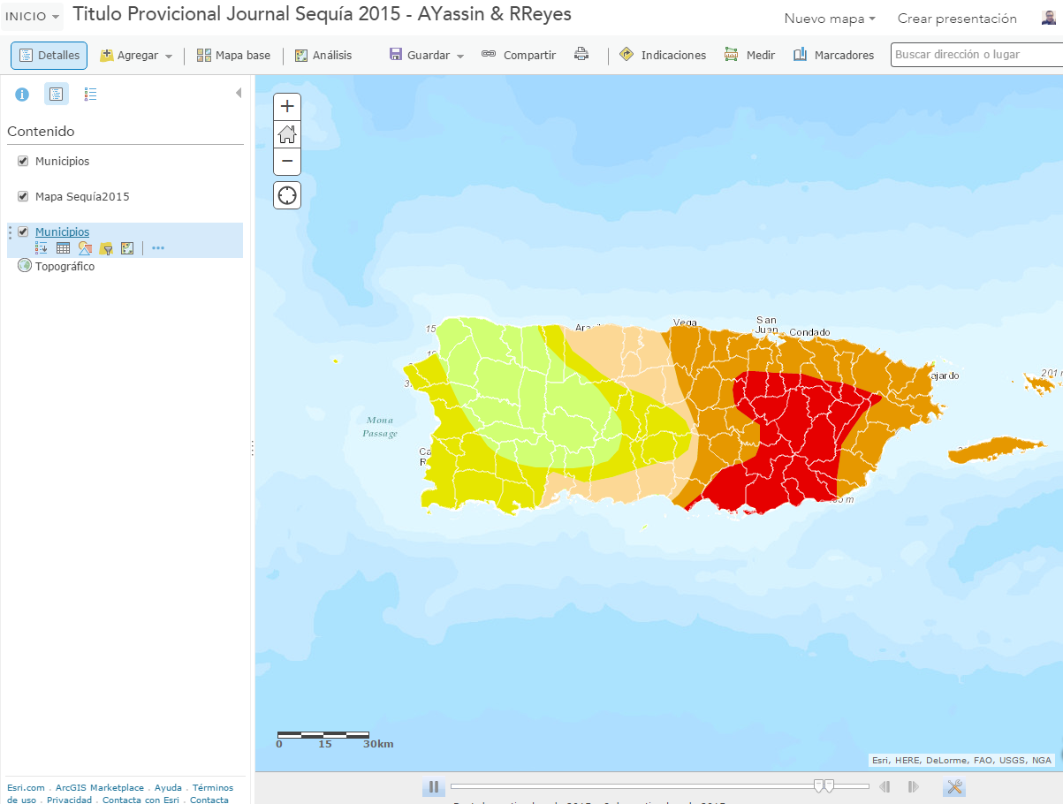
Task: Toggle checkbox of Municipios layer above Mapa Sequía2015
Action: click(x=24, y=161)
